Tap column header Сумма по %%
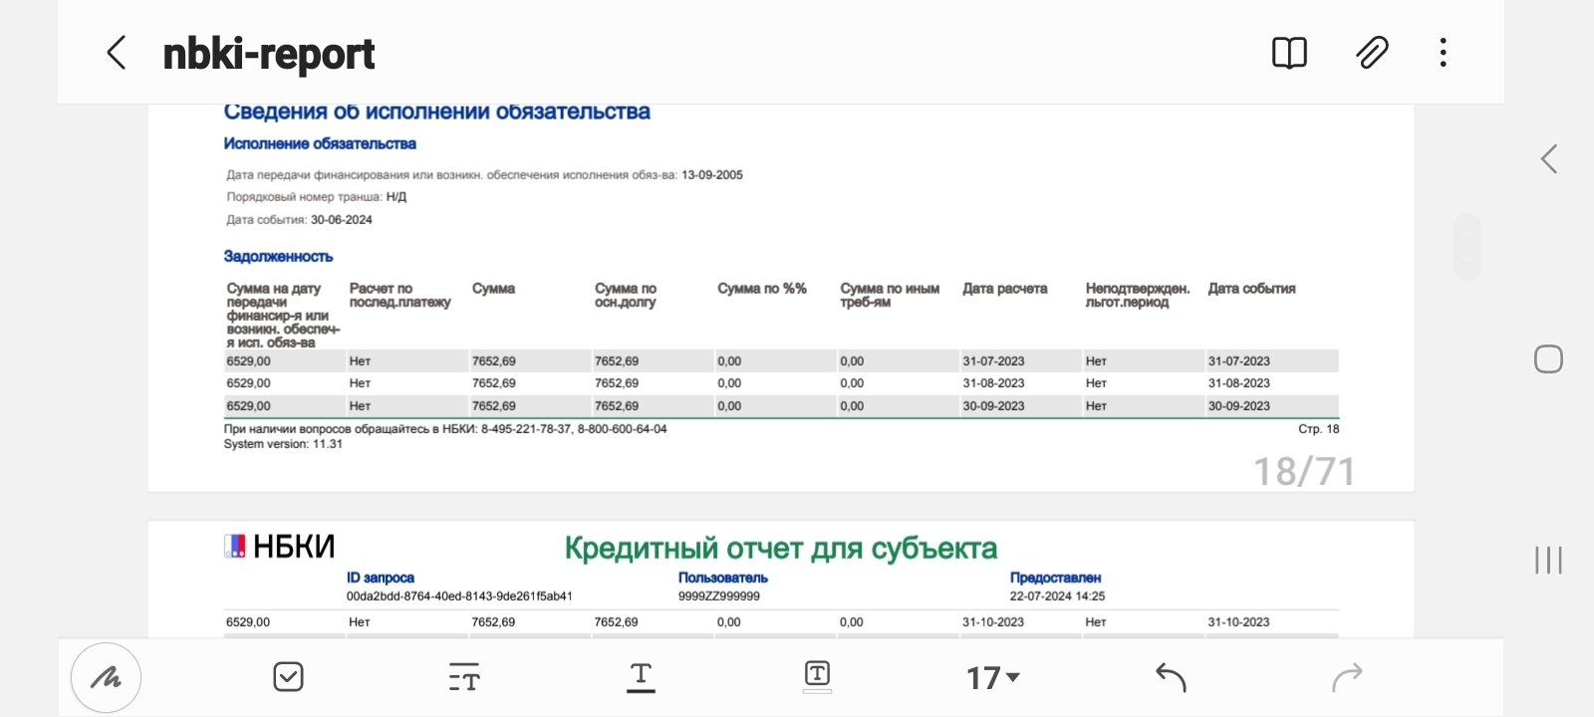1594x717 pixels. point(762,289)
